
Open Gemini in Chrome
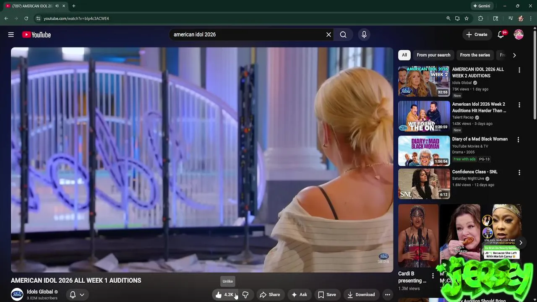point(482,6)
